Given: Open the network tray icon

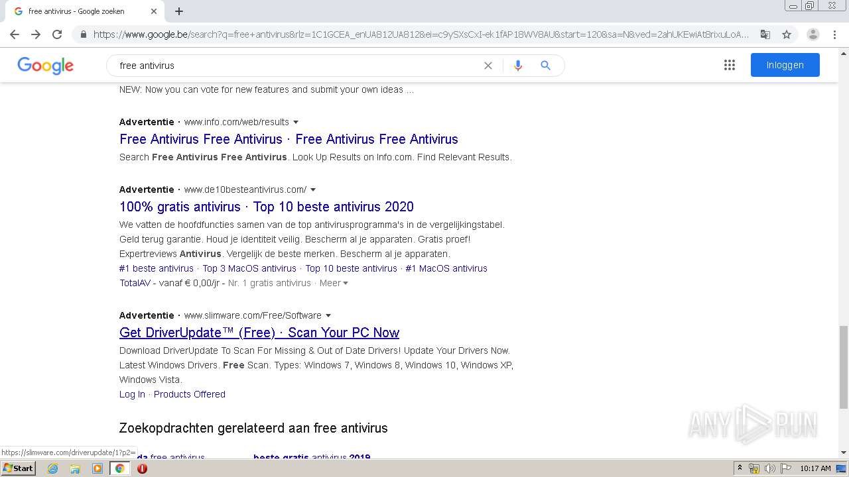Looking at the screenshot, I should 754,468.
